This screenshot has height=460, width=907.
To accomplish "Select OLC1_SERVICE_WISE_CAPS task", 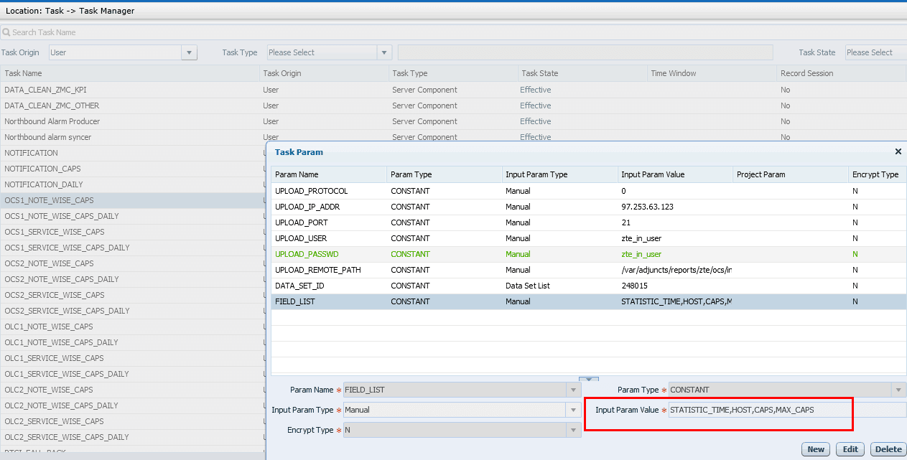I will [x=133, y=358].
